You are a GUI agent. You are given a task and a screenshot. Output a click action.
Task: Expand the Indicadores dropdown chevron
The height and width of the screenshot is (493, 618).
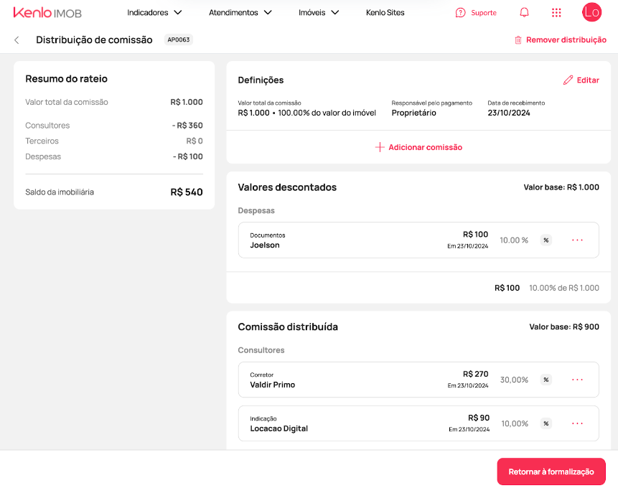[178, 13]
